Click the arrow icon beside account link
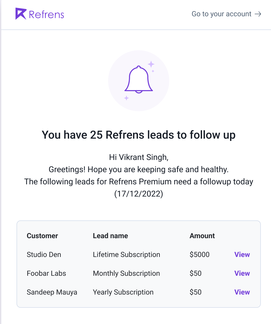This screenshot has width=271, height=324. click(258, 14)
